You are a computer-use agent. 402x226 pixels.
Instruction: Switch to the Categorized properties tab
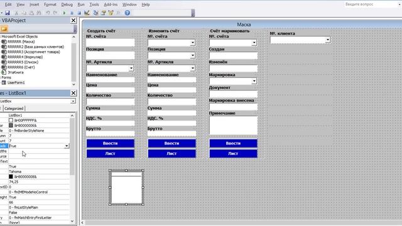[x=14, y=109]
